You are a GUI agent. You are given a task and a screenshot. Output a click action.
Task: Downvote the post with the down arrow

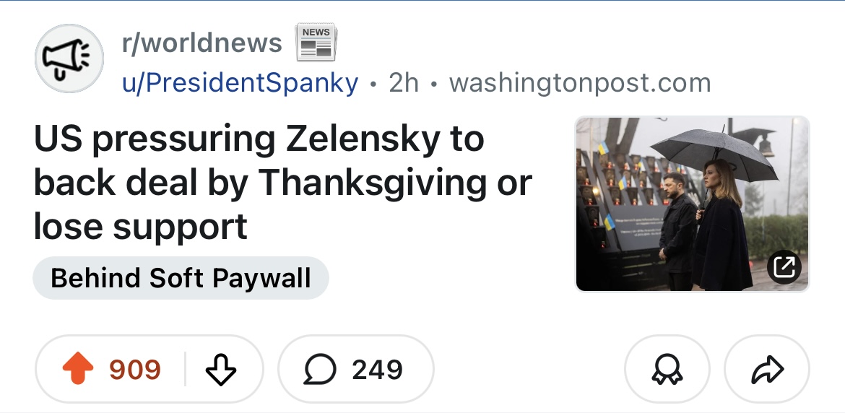[x=221, y=370]
